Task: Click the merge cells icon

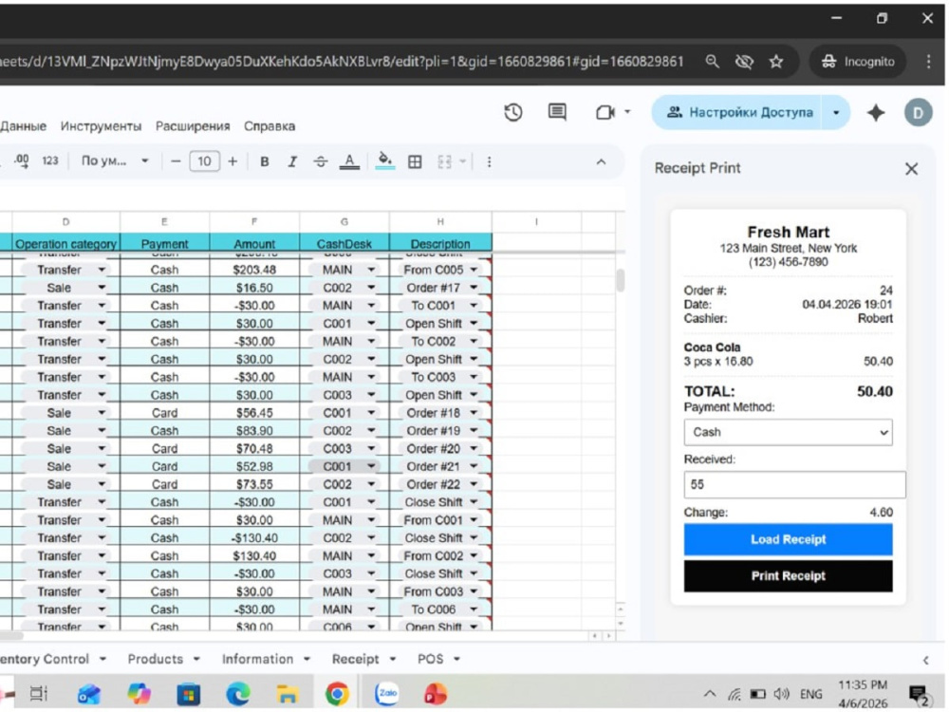Action: click(x=445, y=161)
